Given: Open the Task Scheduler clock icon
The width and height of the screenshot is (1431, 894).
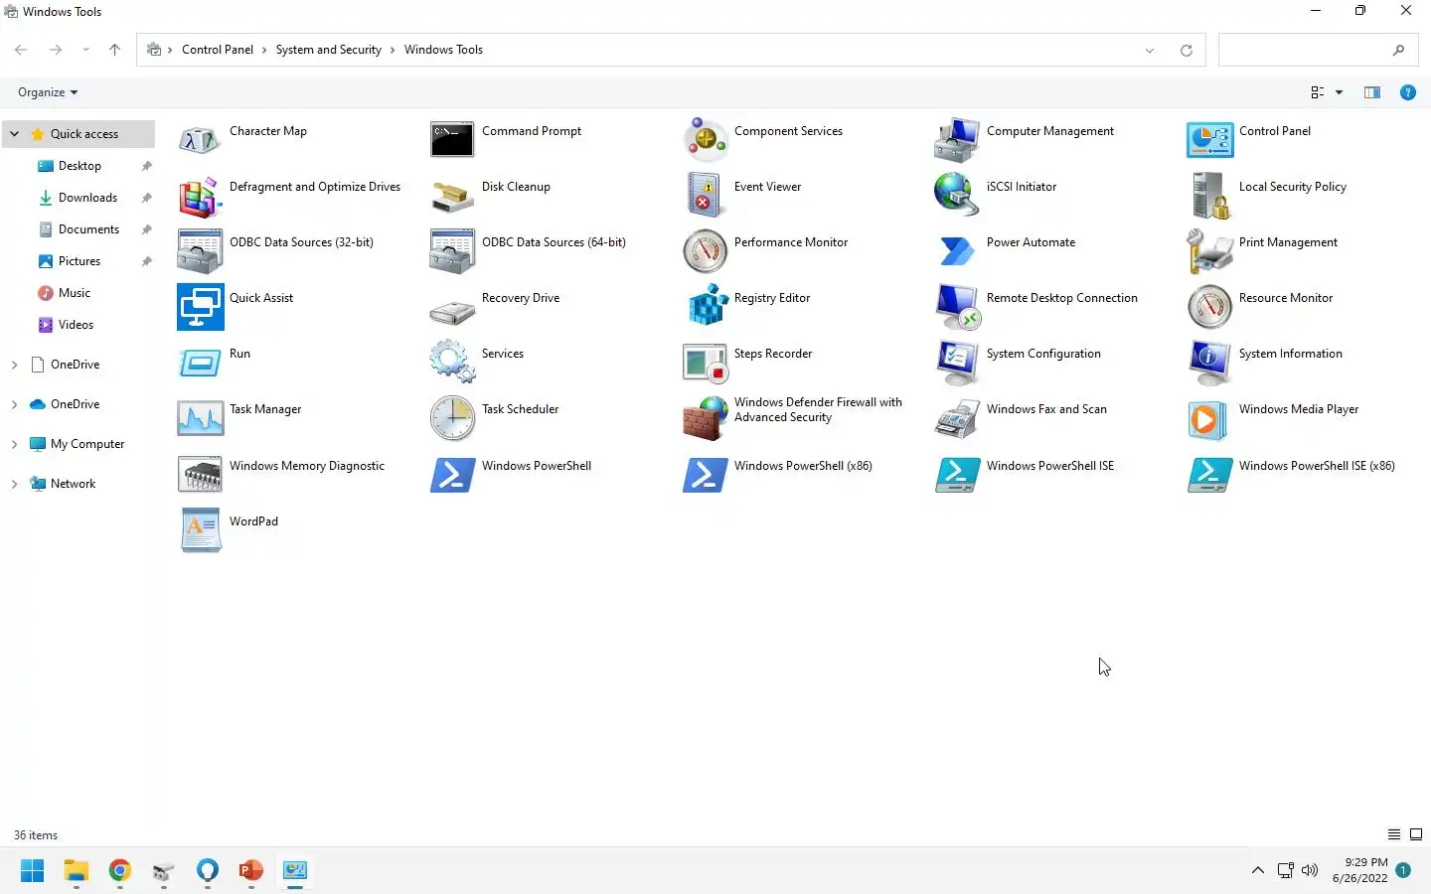Looking at the screenshot, I should click(x=452, y=418).
